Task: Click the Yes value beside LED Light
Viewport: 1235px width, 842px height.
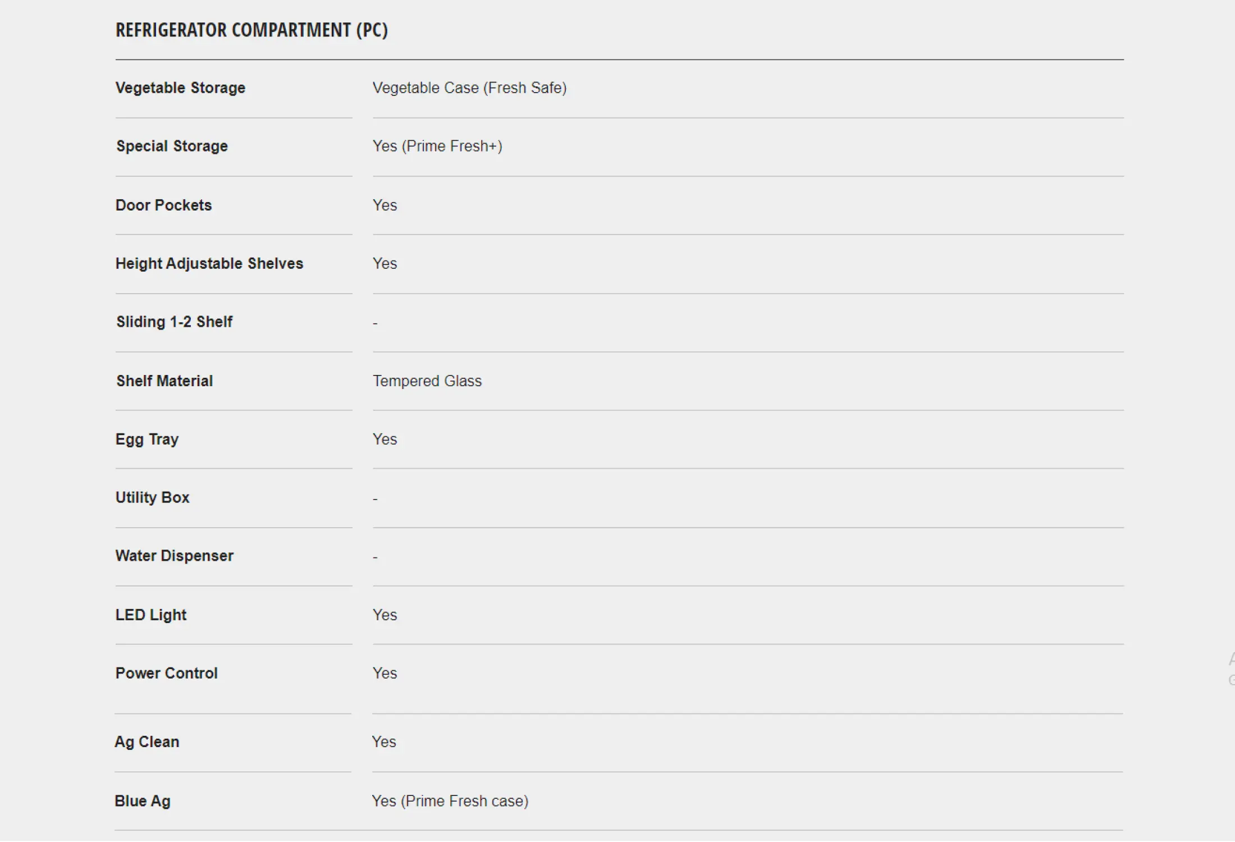Action: (x=385, y=615)
